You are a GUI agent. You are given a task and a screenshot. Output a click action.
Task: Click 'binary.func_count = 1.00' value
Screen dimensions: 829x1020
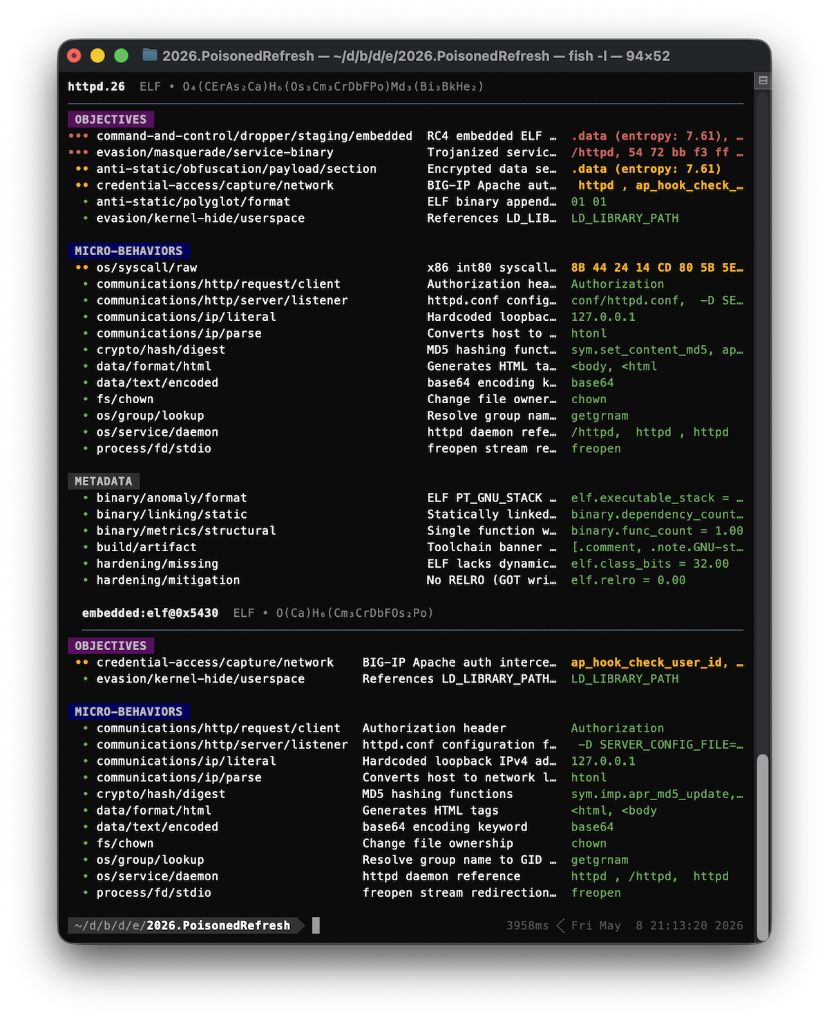(657, 531)
